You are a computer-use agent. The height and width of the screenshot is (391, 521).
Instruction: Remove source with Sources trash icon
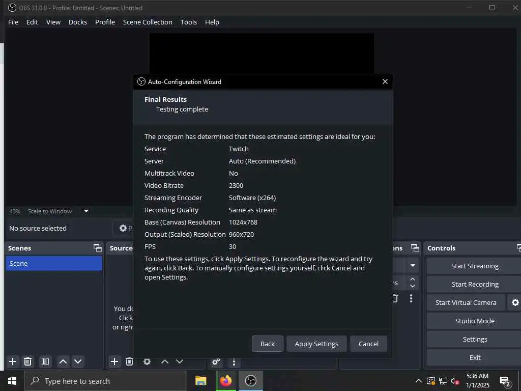tap(129, 361)
